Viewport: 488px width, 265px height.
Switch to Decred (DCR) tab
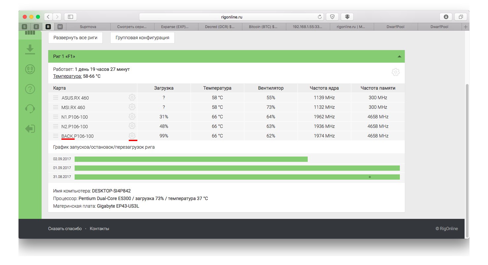[x=220, y=27]
